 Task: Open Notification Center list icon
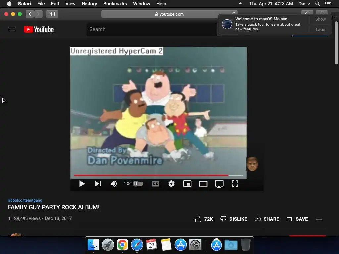(x=328, y=4)
